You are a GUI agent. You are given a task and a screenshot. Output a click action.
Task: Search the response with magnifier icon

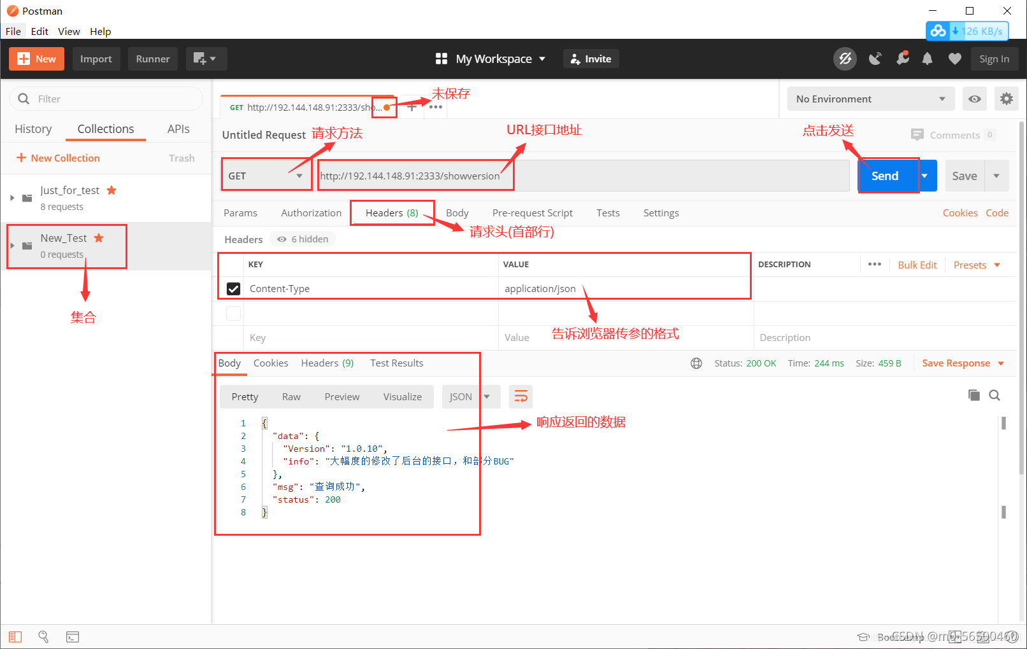point(995,395)
